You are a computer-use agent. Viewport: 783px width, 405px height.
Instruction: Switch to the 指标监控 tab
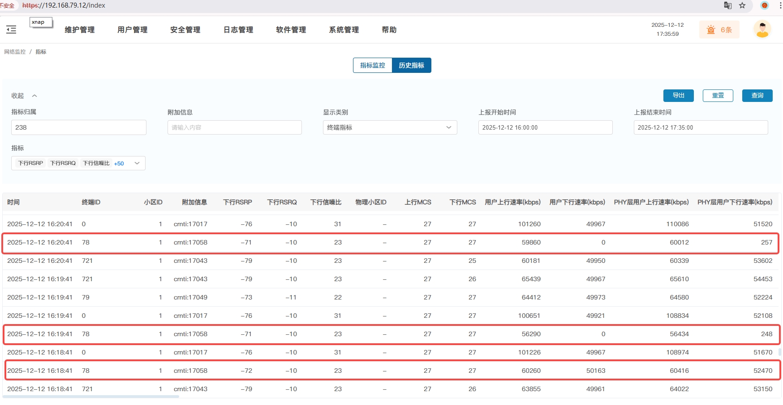click(372, 65)
